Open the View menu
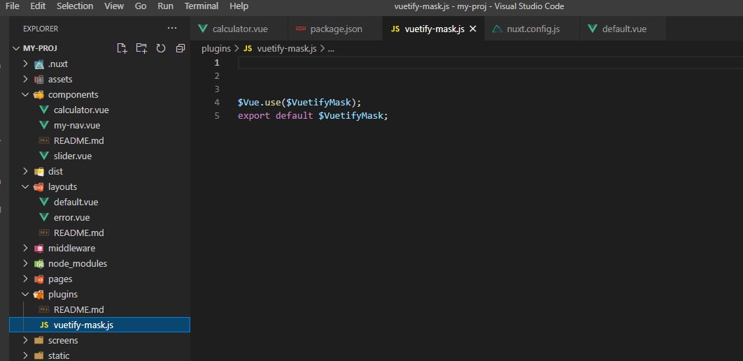This screenshot has width=743, height=361. tap(114, 6)
